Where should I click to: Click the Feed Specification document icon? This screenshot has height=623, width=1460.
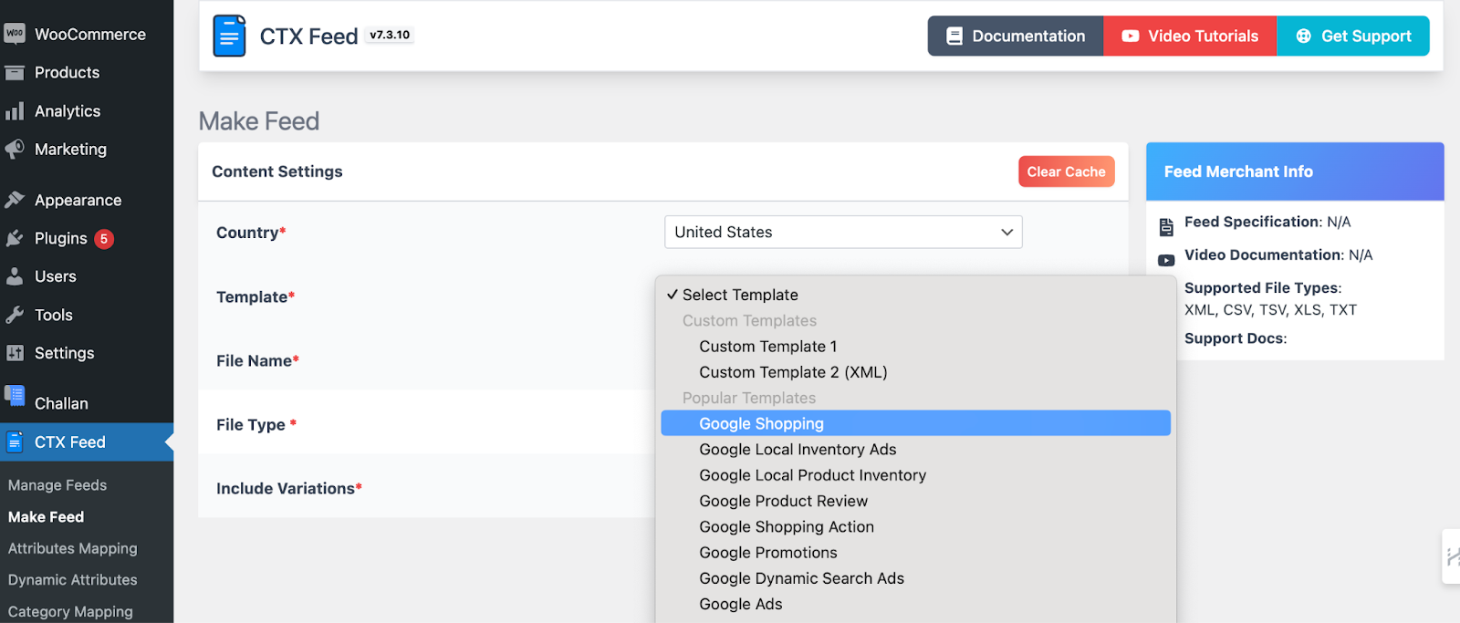[1166, 227]
